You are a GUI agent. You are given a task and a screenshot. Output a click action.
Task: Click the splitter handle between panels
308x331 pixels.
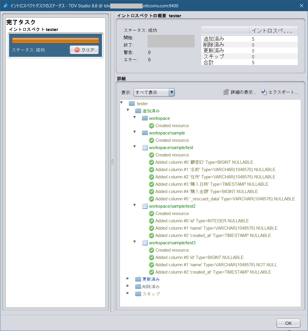click(x=112, y=162)
